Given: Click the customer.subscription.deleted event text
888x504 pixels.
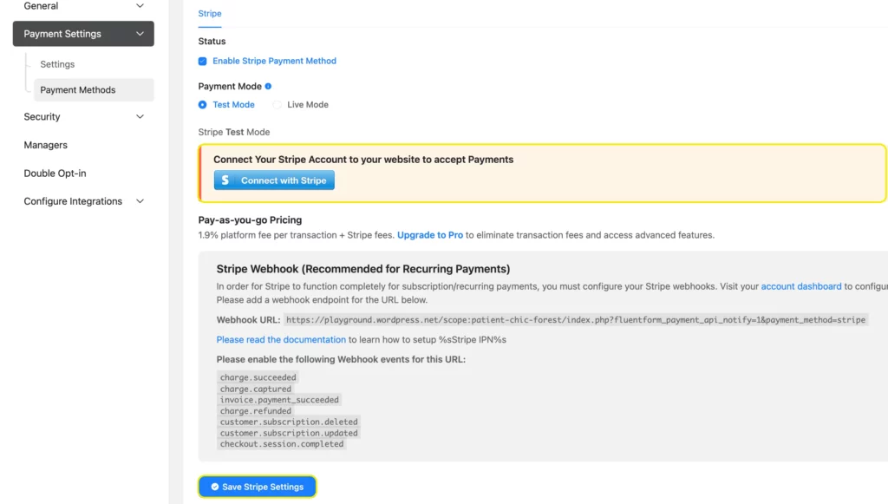Looking at the screenshot, I should pos(289,422).
